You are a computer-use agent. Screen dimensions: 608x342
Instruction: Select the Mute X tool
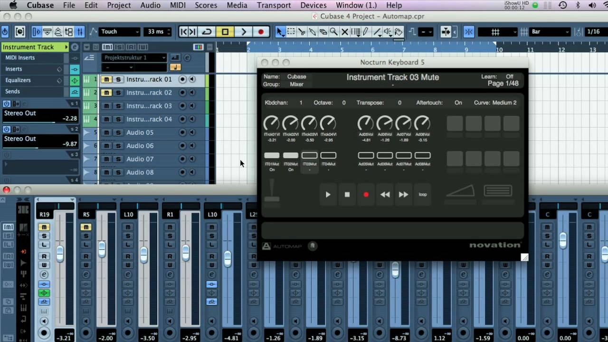[345, 32]
